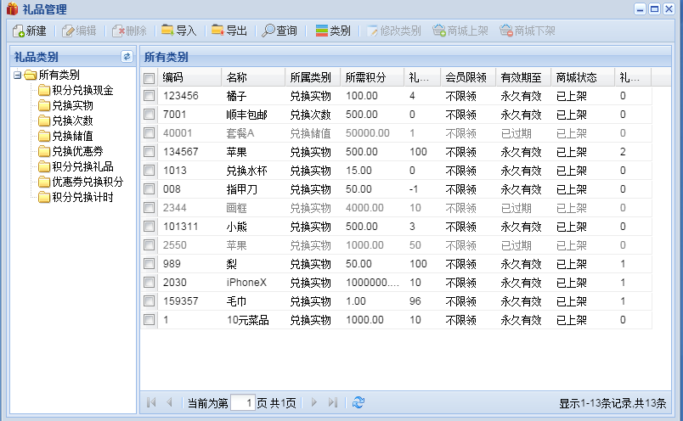Click gift code 101311 cell
The width and height of the screenshot is (683, 421).
pyautogui.click(x=189, y=227)
